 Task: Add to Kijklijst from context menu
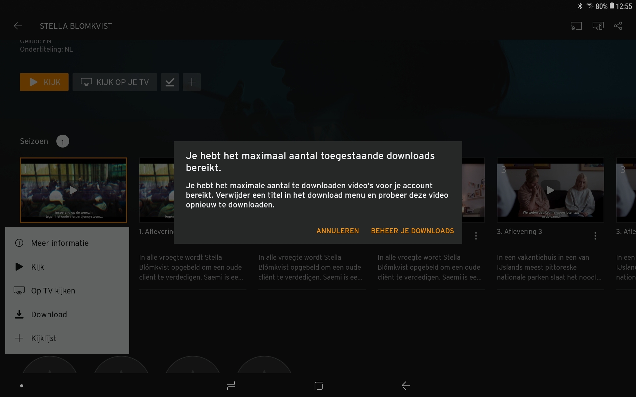click(x=43, y=338)
